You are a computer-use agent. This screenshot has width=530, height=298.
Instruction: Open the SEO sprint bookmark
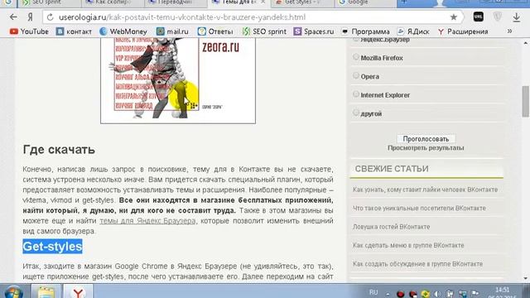[x=264, y=31]
